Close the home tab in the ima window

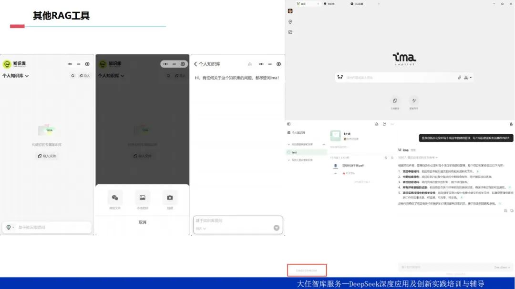[318, 4]
